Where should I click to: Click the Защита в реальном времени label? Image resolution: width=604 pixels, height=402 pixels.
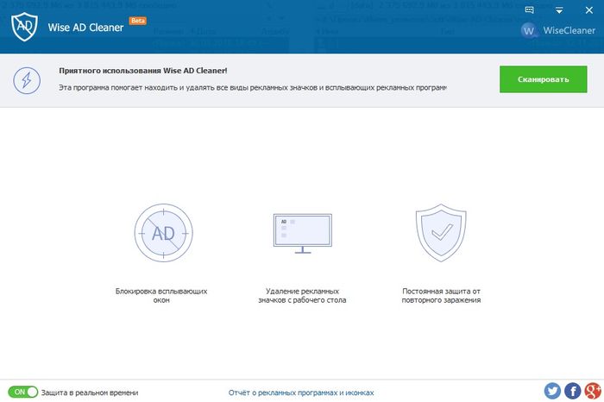pos(90,393)
